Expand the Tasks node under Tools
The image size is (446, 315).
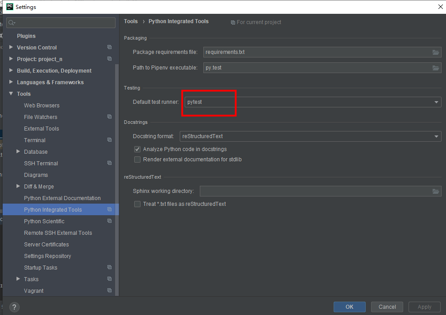click(18, 279)
